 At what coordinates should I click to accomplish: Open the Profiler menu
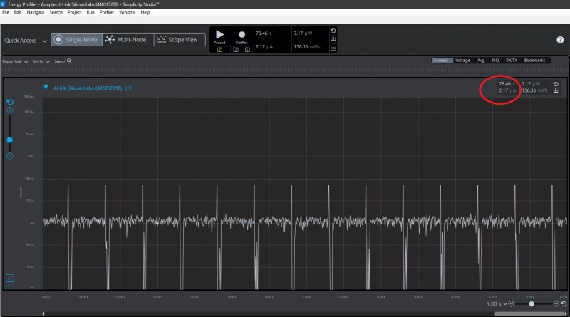tap(106, 12)
